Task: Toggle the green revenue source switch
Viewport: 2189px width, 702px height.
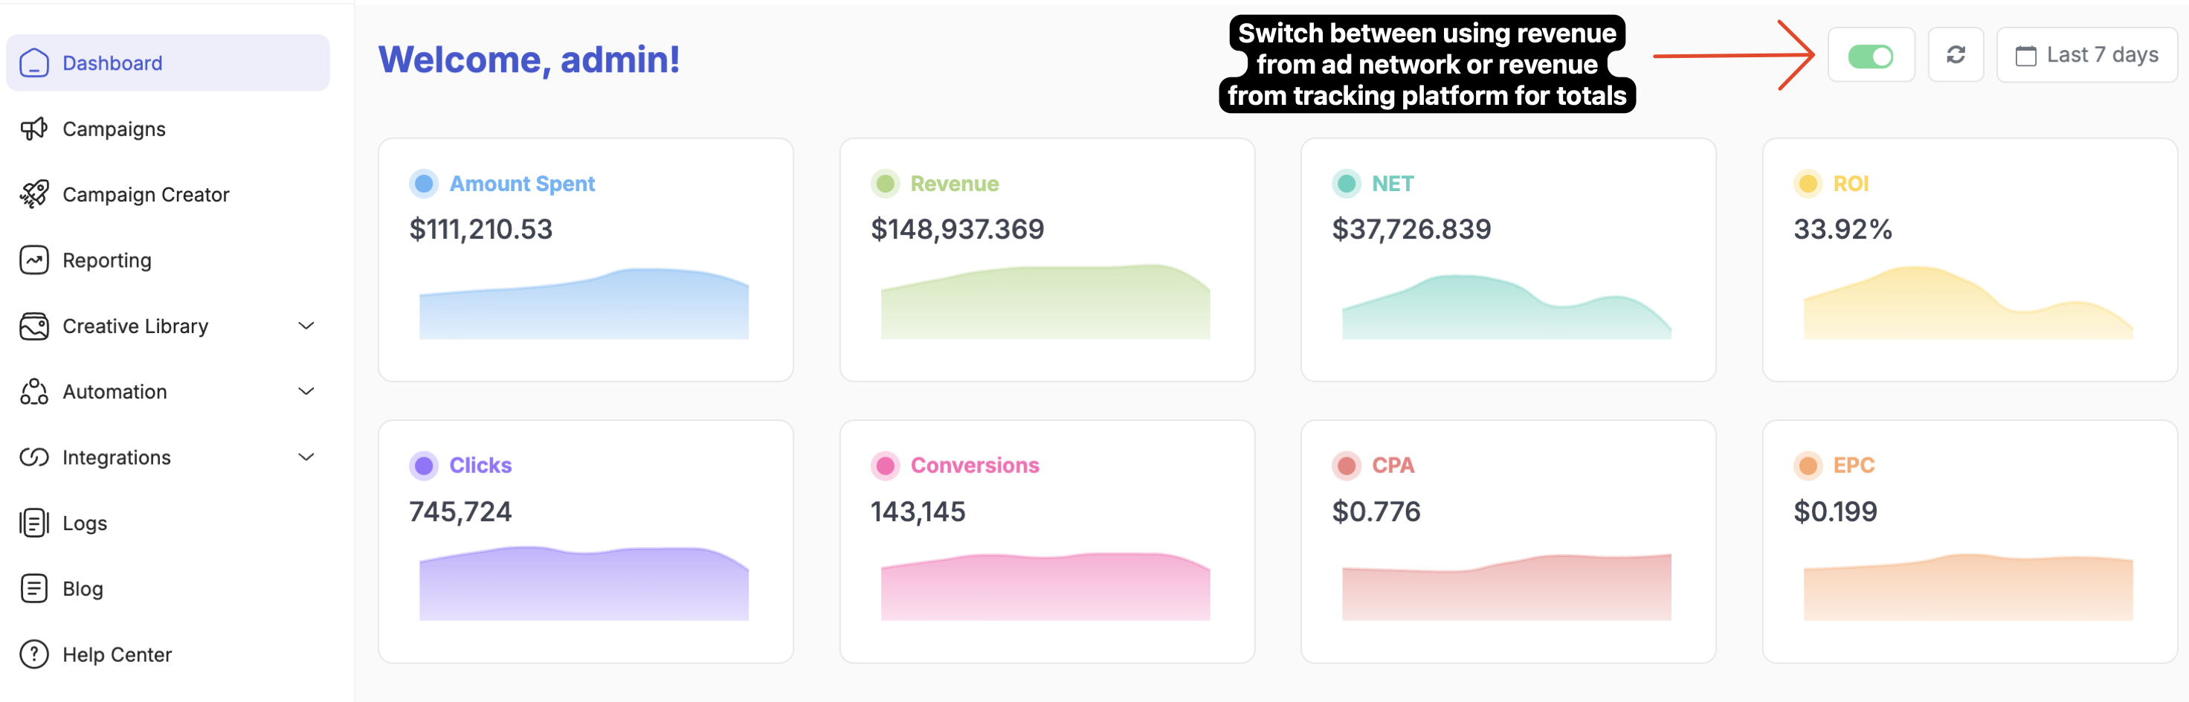Action: coord(1870,56)
